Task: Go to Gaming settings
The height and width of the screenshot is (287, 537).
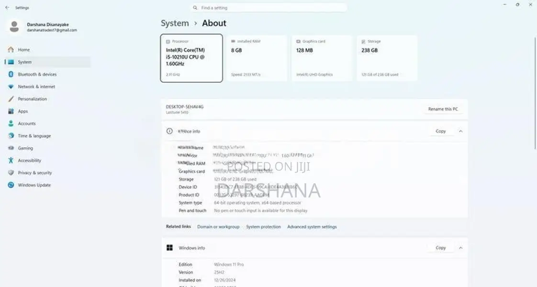Action: tap(48, 148)
